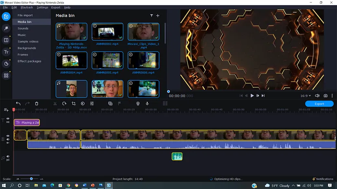Record video with the webcam icon

(138, 104)
